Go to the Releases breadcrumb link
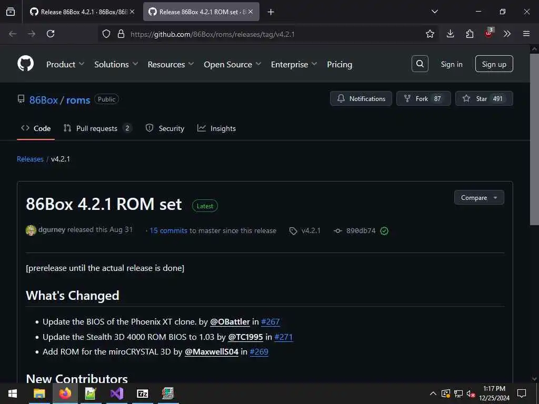This screenshot has height=404, width=539. pyautogui.click(x=30, y=159)
